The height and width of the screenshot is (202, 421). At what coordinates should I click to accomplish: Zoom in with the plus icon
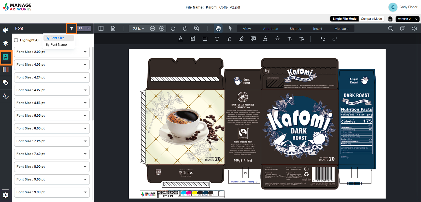pyautogui.click(x=162, y=28)
